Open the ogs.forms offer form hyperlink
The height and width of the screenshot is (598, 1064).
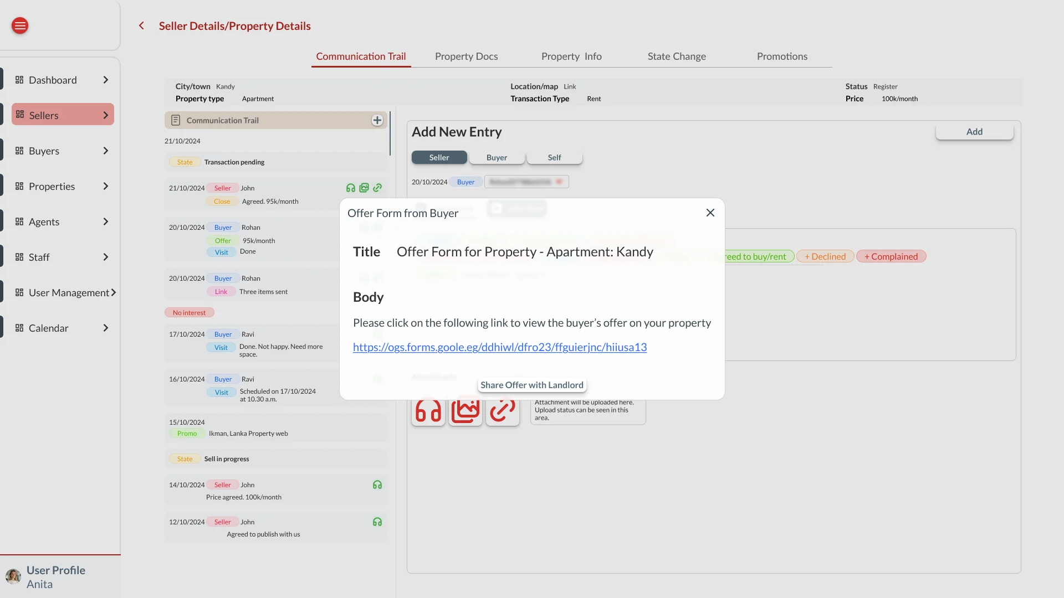500,347
